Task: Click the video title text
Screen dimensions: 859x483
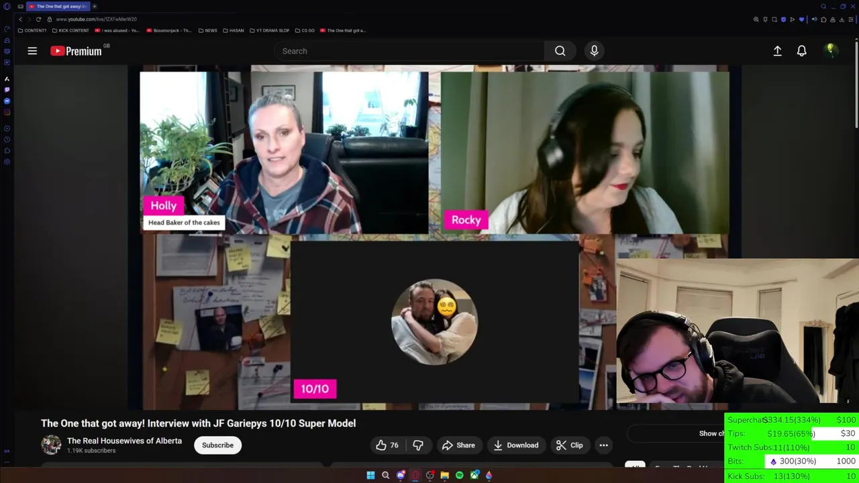Action: (198, 423)
